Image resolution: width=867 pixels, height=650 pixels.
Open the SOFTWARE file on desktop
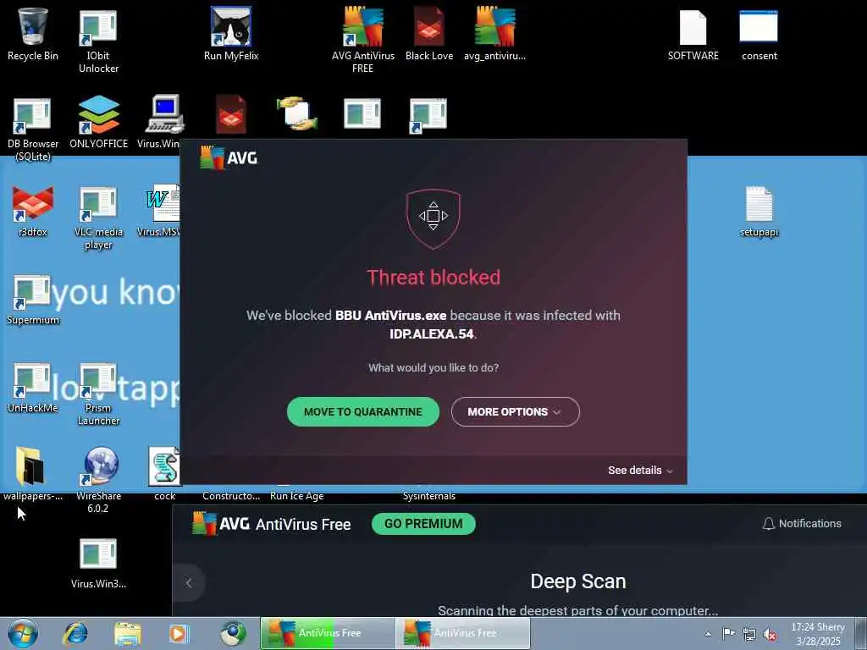coord(693,36)
